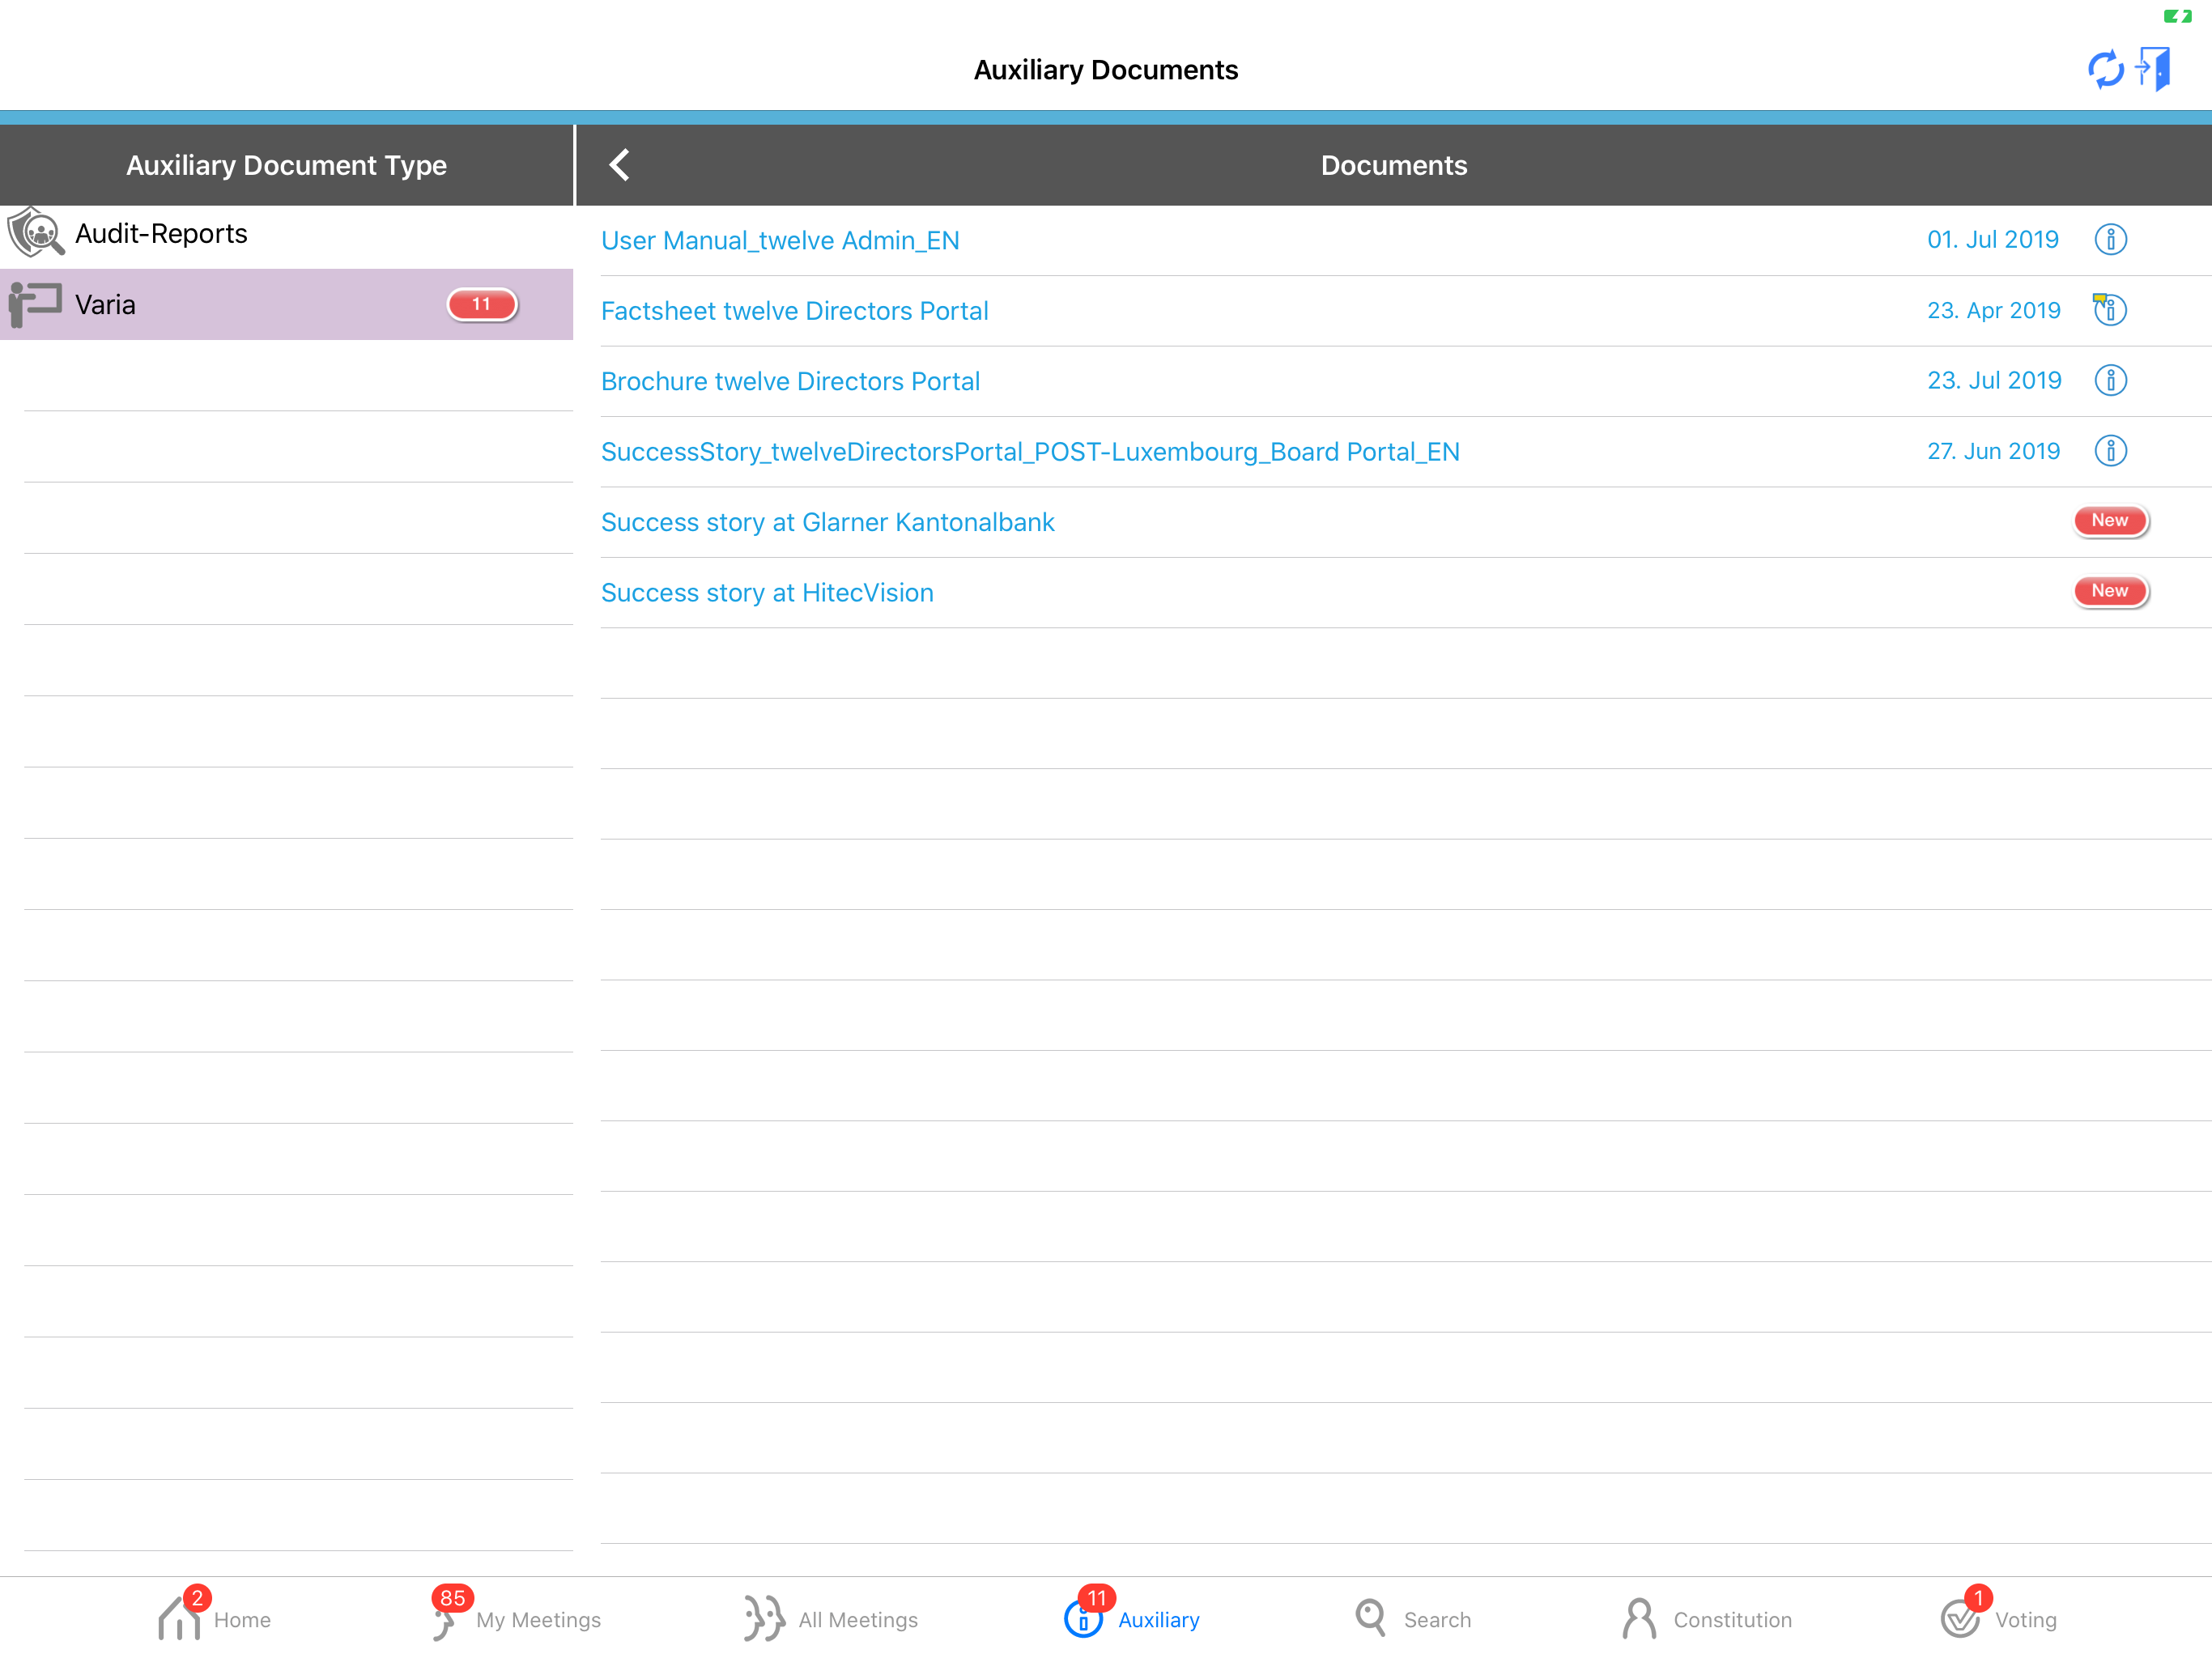Image resolution: width=2212 pixels, height=1658 pixels.
Task: Open Success story at HitecVision
Action: [x=767, y=593]
